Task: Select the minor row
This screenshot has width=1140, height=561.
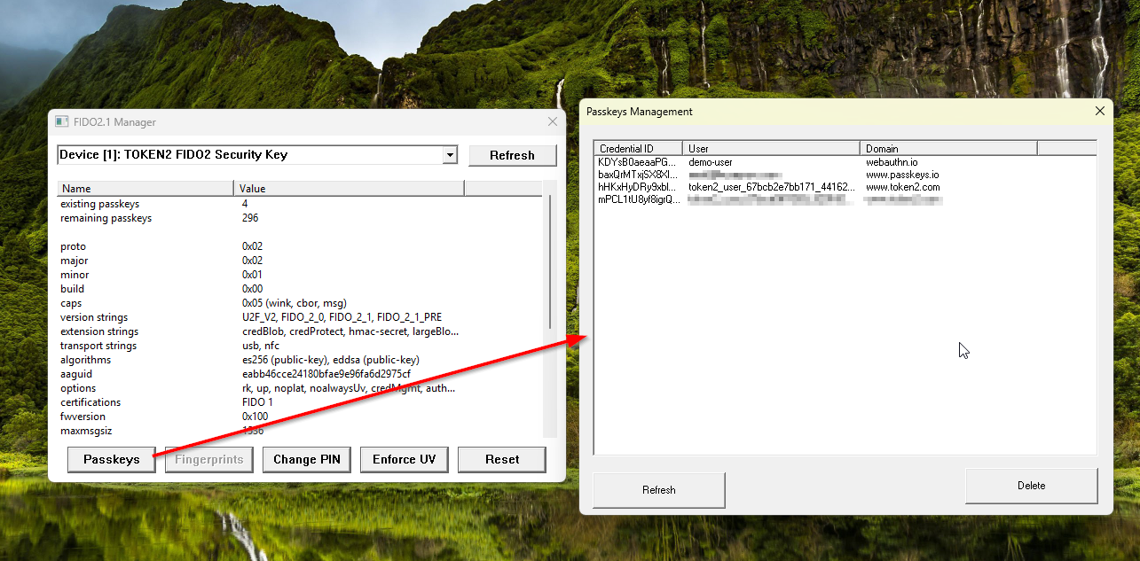Action: pyautogui.click(x=300, y=275)
